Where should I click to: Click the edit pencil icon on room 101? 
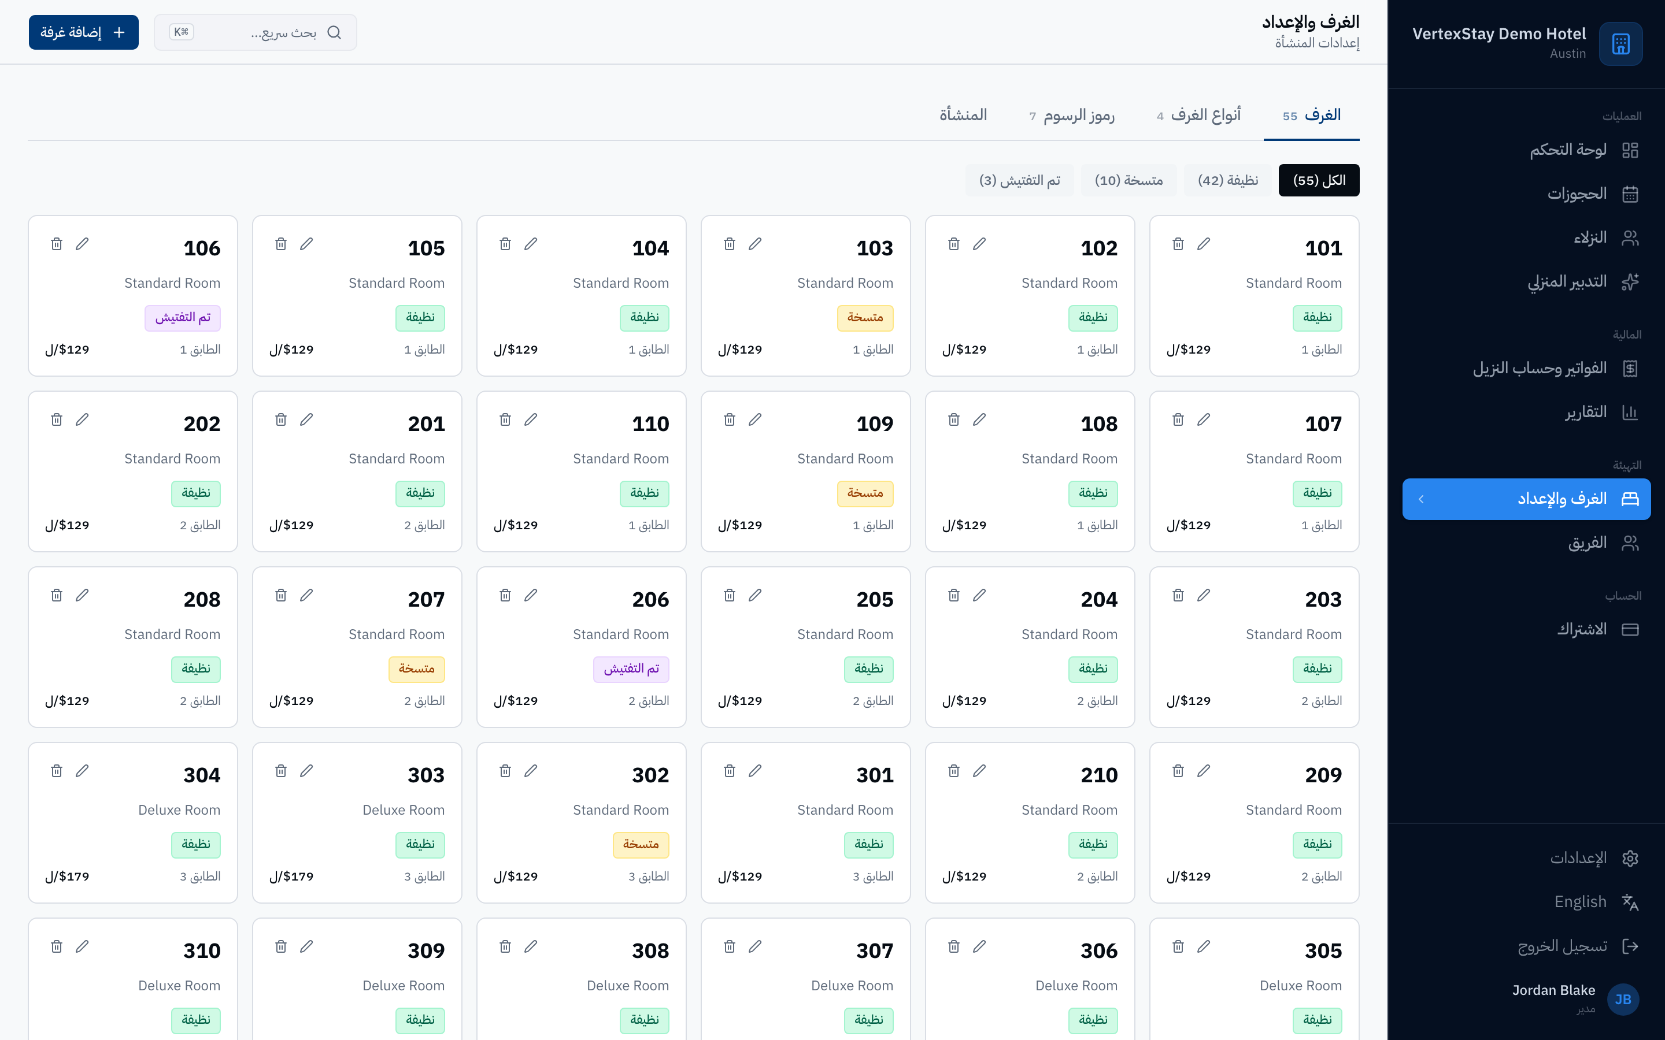(x=1203, y=244)
